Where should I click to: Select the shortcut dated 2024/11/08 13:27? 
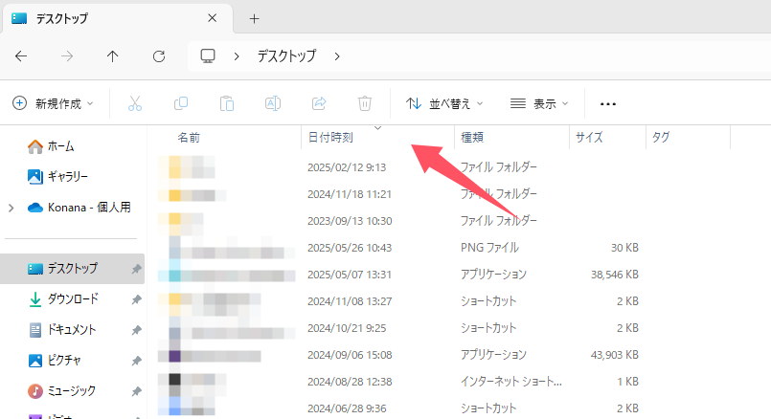(x=398, y=301)
